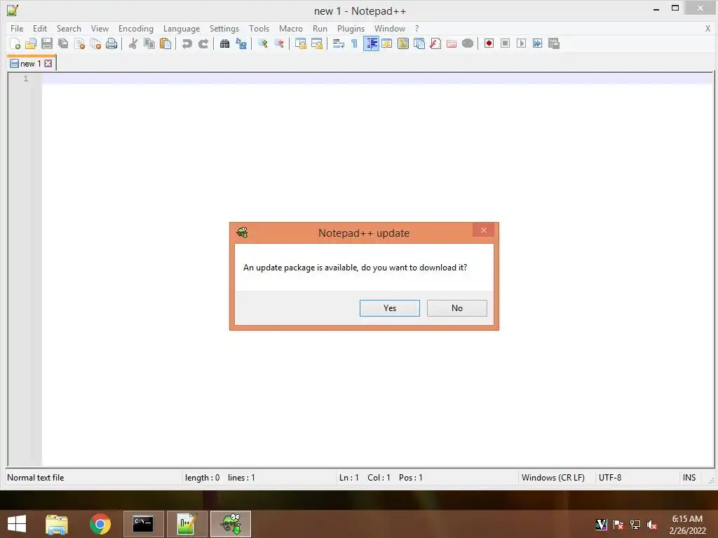
Task: Open the User Defined Language icon
Action: point(387,43)
